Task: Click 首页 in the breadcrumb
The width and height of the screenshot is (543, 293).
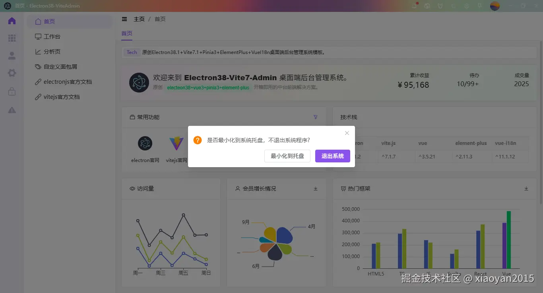Action: point(160,19)
